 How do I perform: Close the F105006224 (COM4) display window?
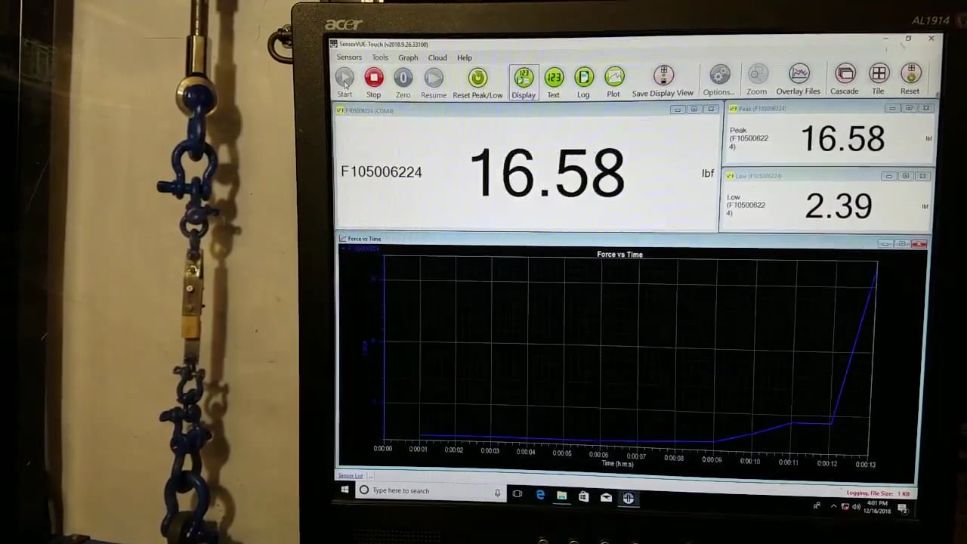[710, 110]
